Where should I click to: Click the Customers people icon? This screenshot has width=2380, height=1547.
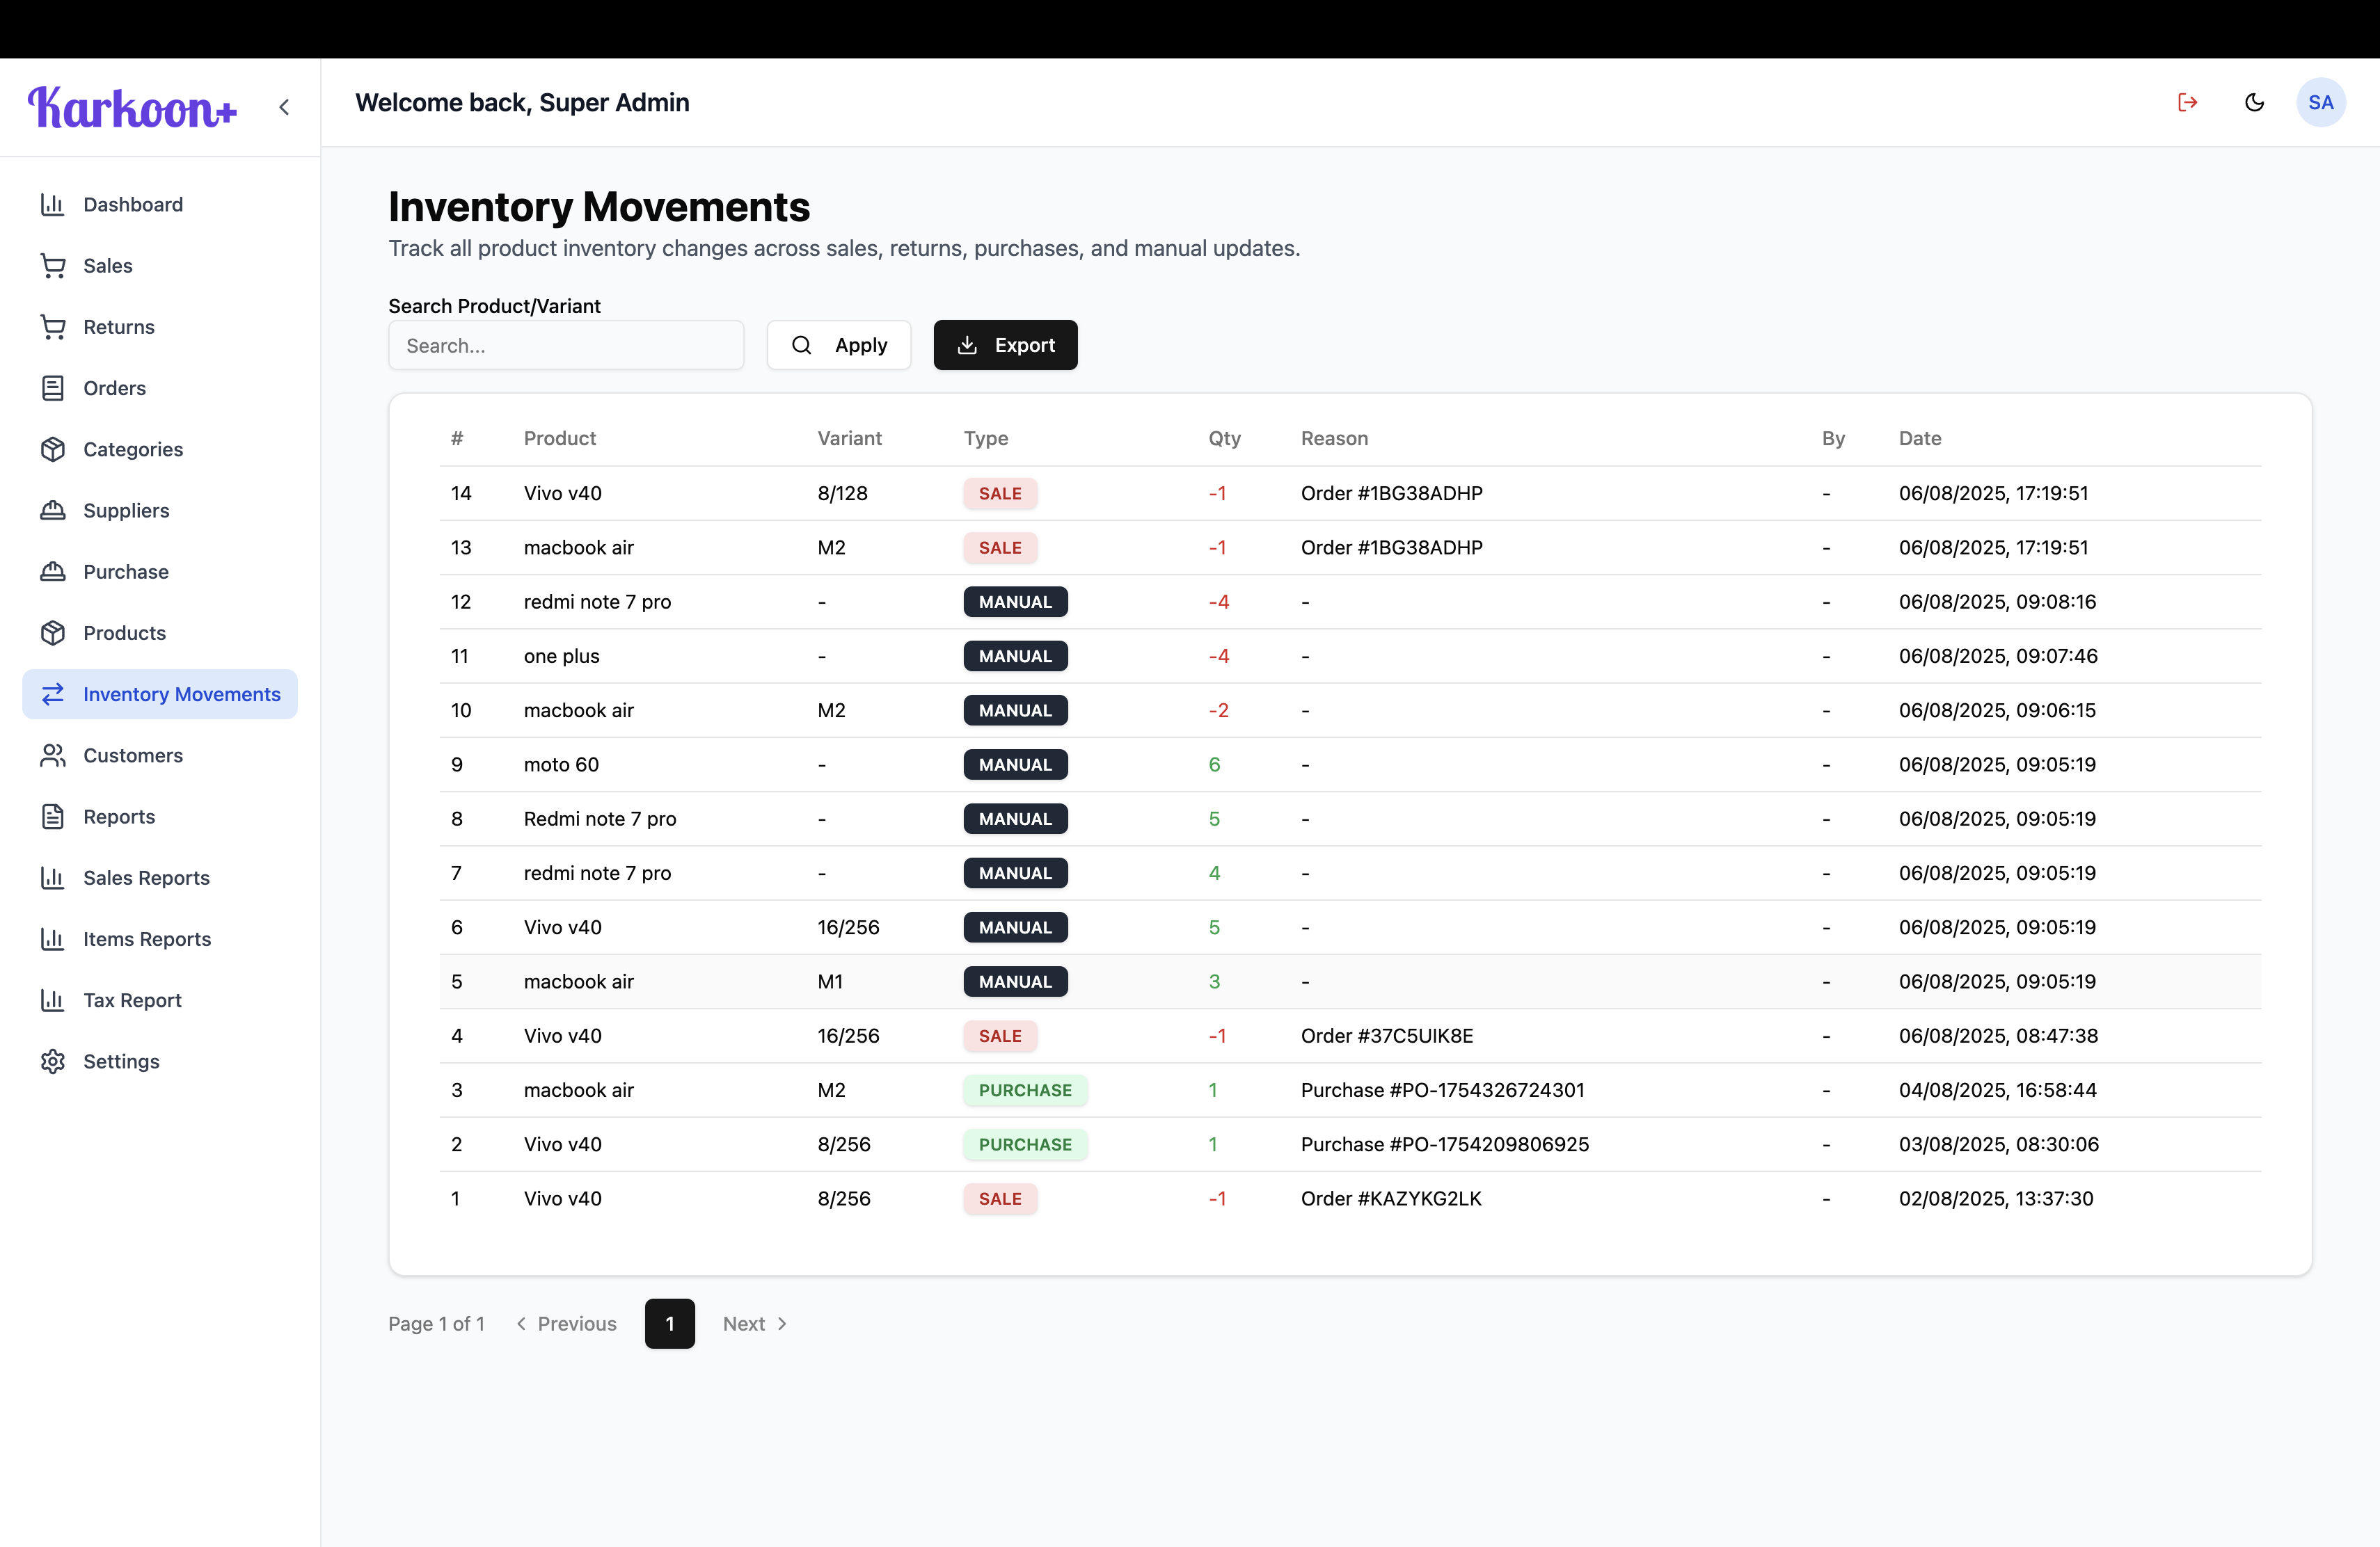53,755
